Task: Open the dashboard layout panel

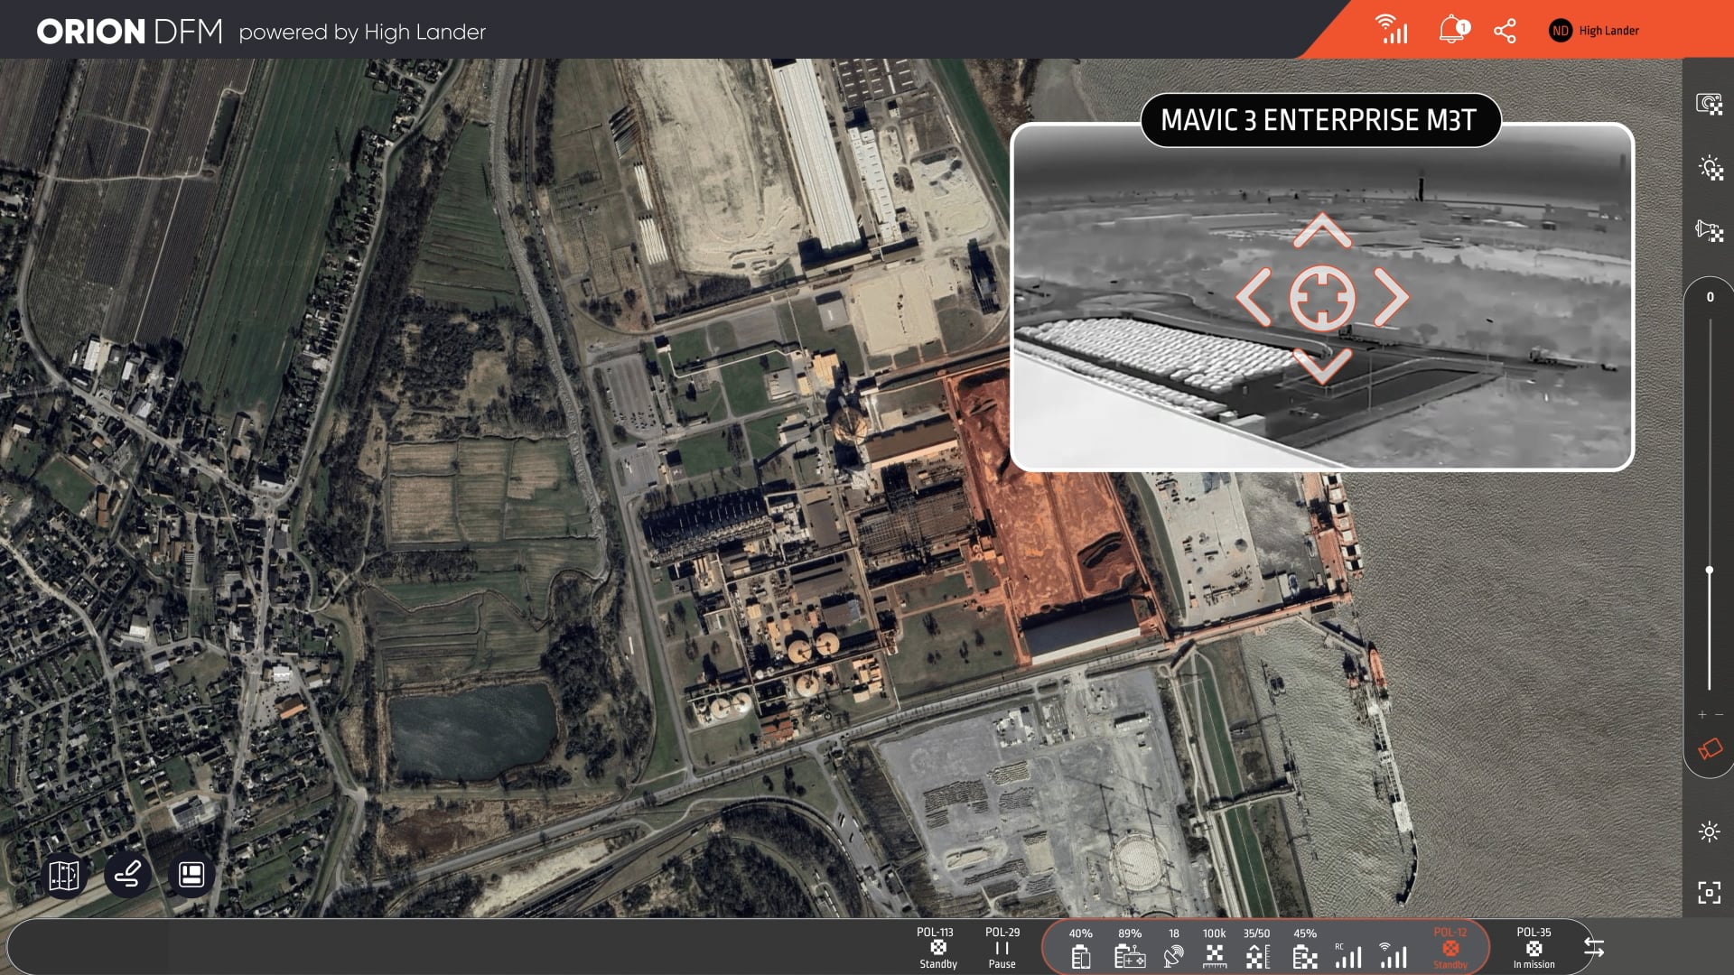Action: coord(191,875)
